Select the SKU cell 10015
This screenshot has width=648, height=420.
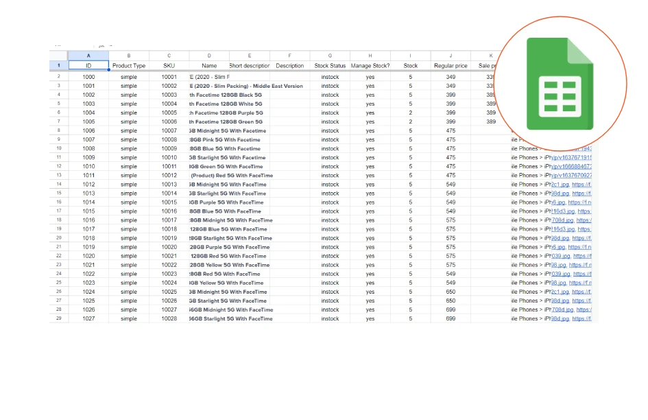click(x=169, y=202)
